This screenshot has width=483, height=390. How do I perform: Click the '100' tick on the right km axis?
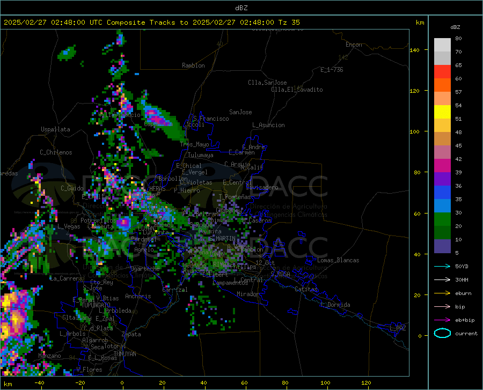click(414, 132)
